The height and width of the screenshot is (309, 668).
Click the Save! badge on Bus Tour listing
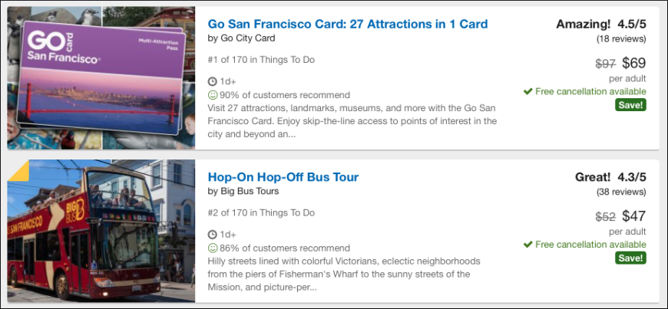click(630, 258)
